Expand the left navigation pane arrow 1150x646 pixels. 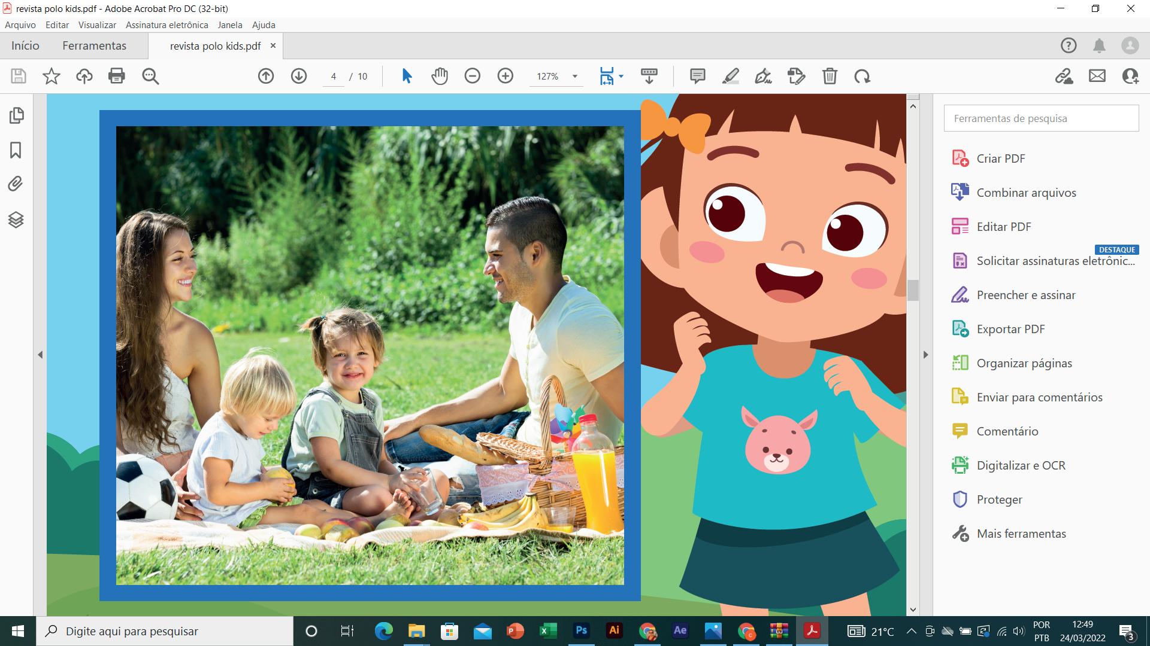pyautogui.click(x=40, y=355)
